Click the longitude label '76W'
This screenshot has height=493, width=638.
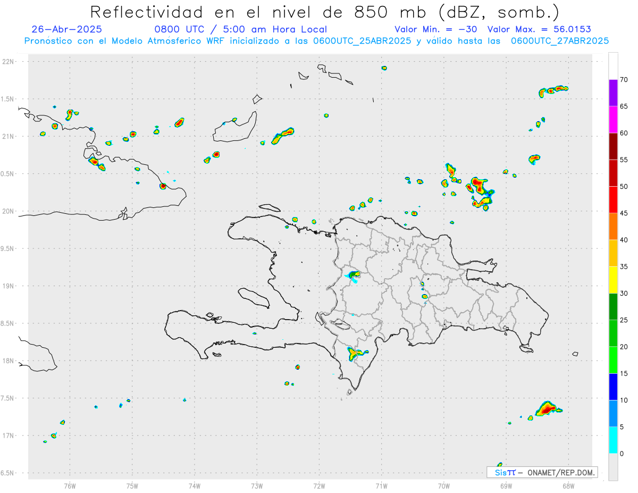click(70, 485)
